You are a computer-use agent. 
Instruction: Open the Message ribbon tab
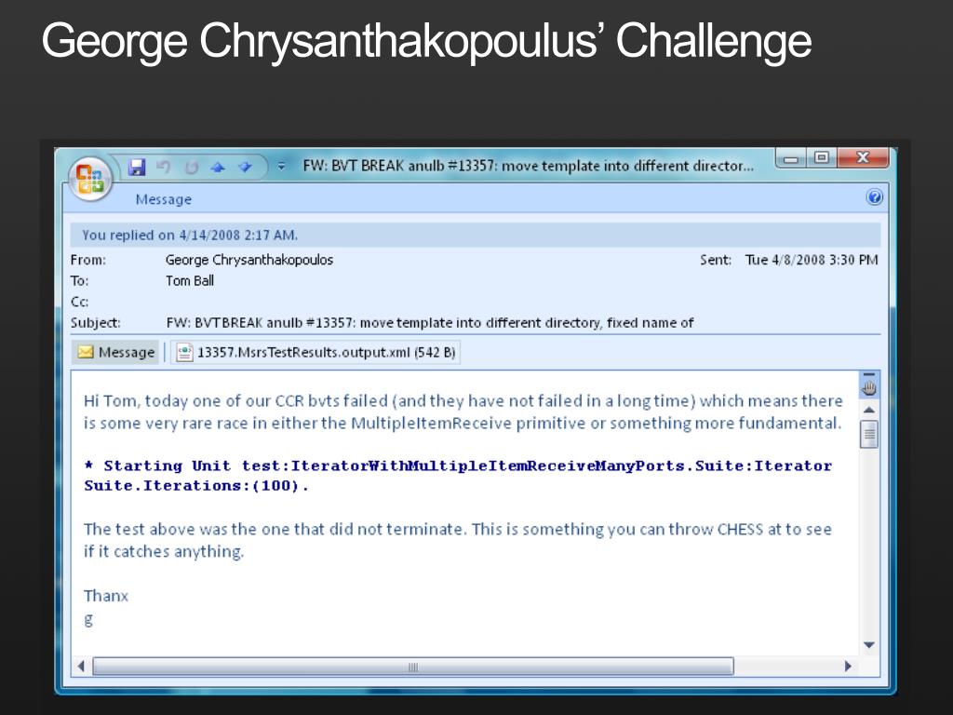[x=164, y=199]
